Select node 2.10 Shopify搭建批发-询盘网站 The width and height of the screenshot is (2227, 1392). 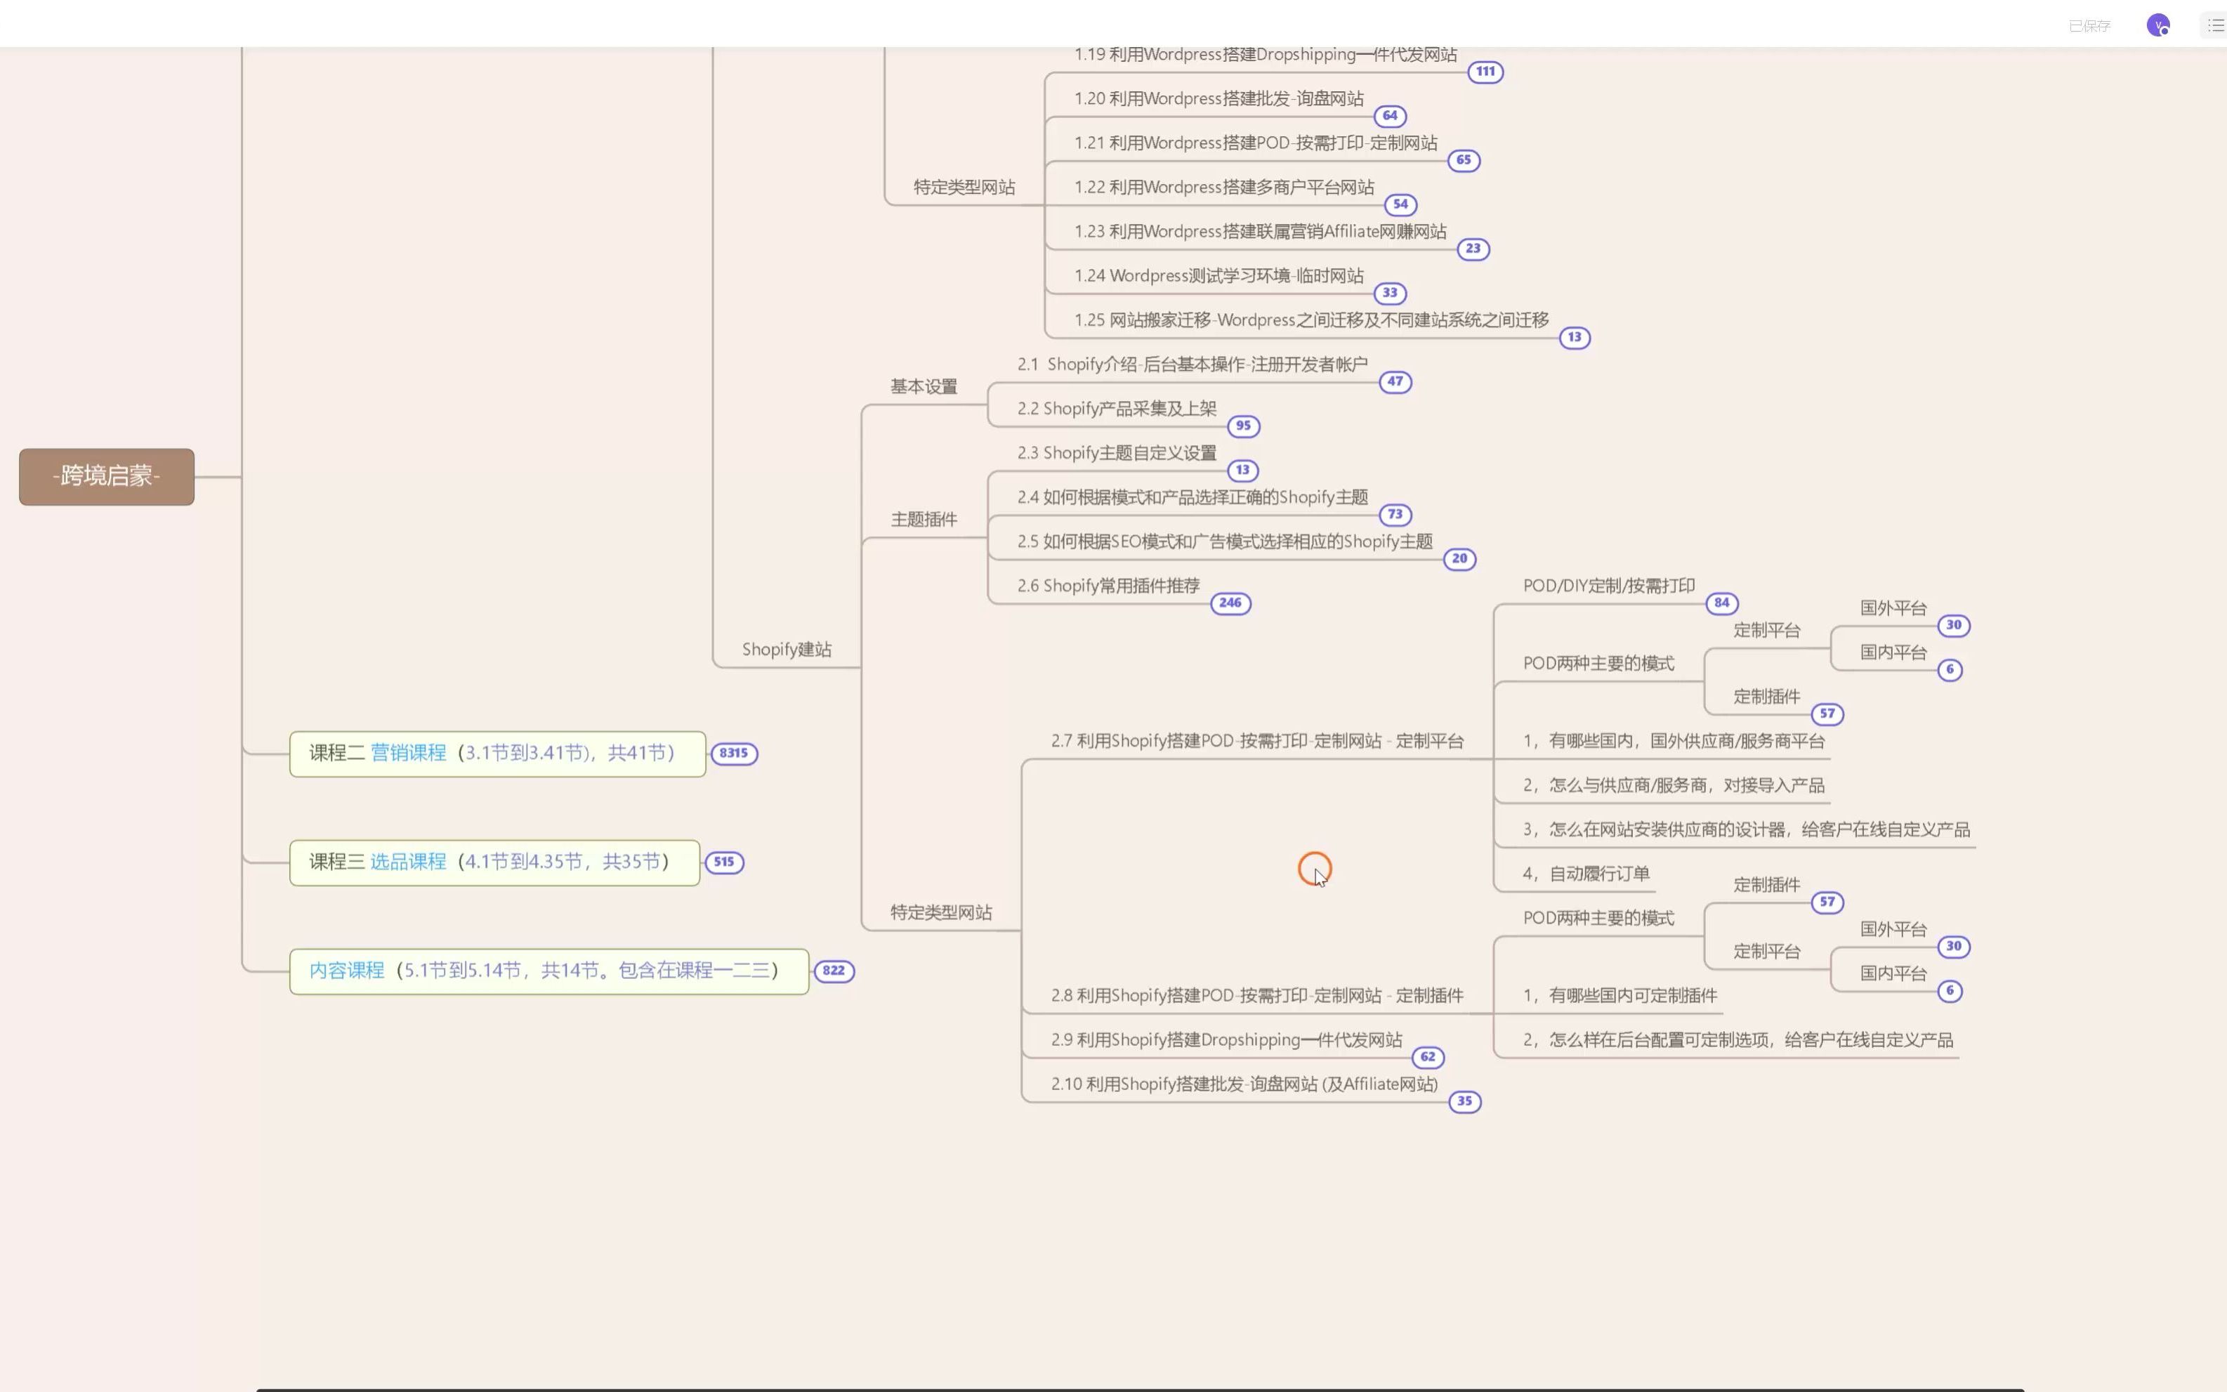pos(1244,1084)
